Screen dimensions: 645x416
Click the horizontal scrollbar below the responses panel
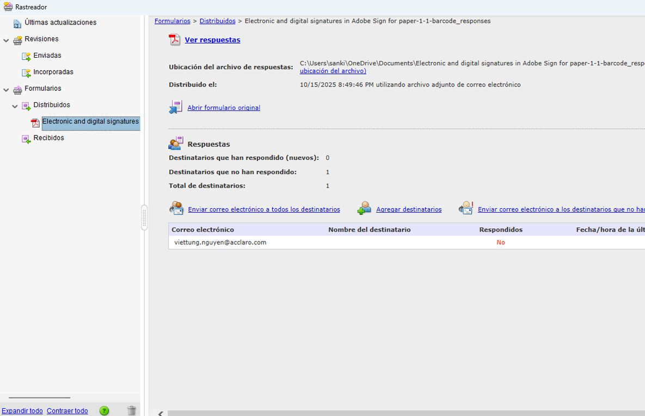[x=381, y=413]
